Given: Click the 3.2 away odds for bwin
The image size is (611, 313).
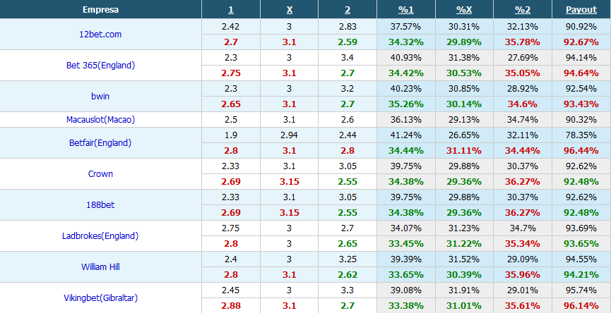Looking at the screenshot, I should point(348,89).
